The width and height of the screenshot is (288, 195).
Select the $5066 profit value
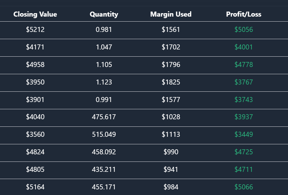click(x=244, y=187)
